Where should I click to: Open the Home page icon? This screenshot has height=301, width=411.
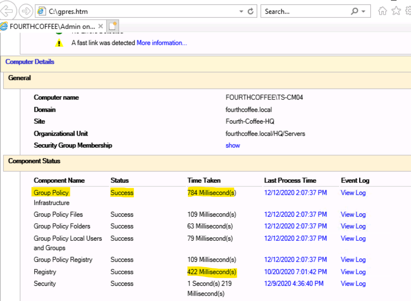click(382, 11)
